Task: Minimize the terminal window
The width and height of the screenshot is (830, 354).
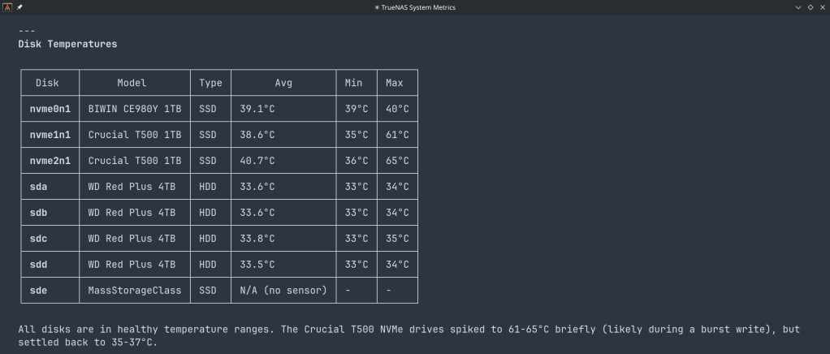Action: 798,6
